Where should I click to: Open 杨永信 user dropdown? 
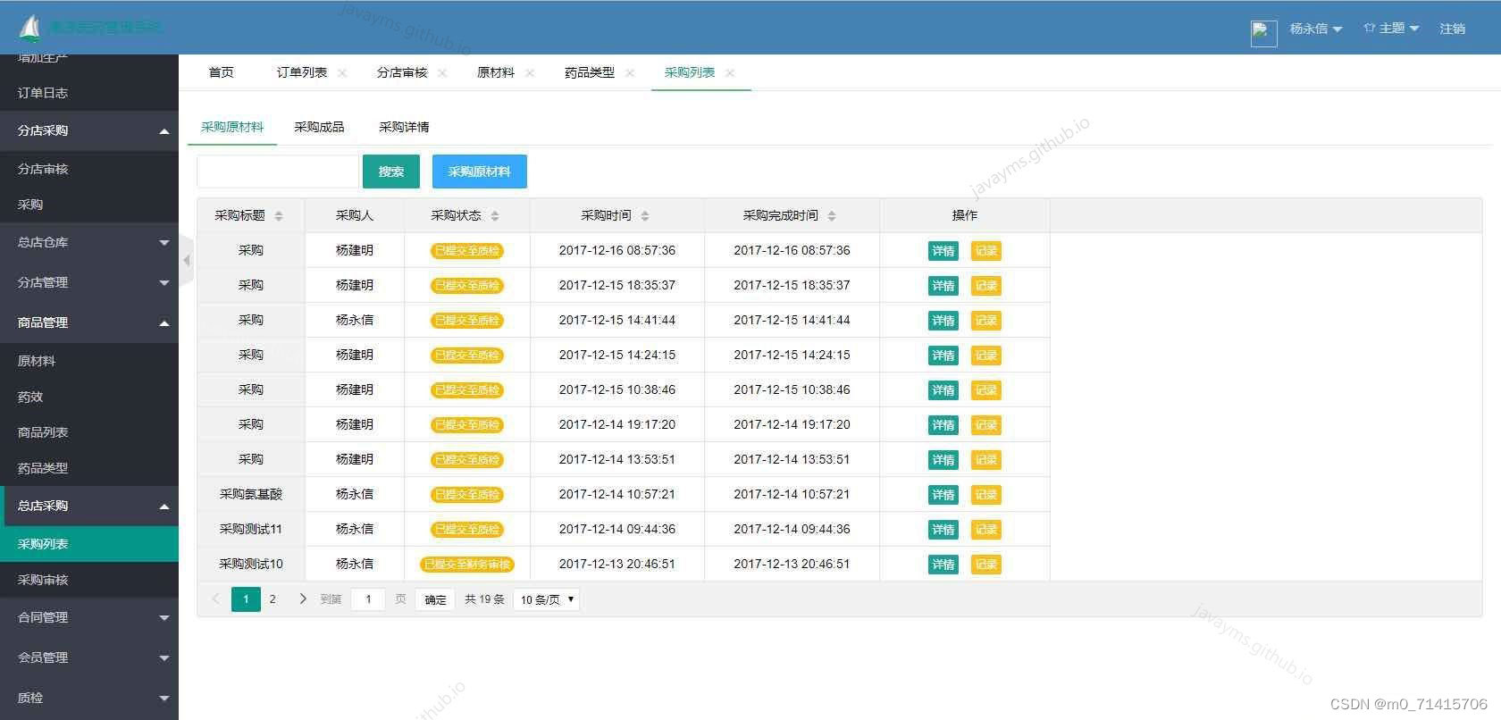tap(1315, 29)
